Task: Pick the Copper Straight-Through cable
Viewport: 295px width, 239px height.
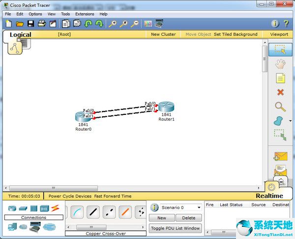Action: pyautogui.click(x=93, y=212)
